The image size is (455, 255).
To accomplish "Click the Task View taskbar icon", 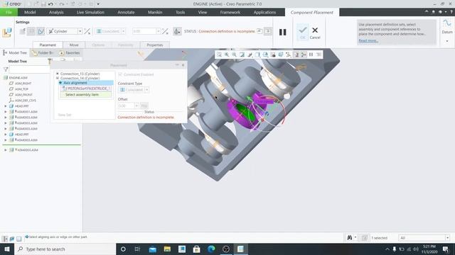I will click(x=137, y=249).
